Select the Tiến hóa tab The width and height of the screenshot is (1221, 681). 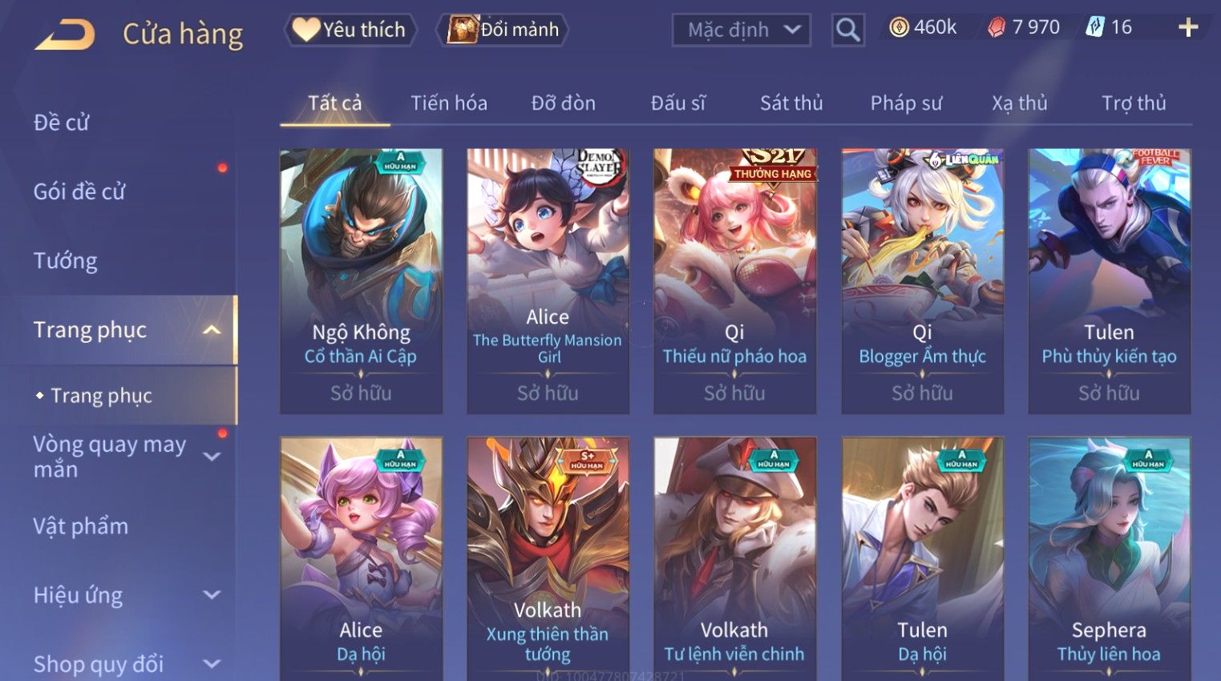449,103
